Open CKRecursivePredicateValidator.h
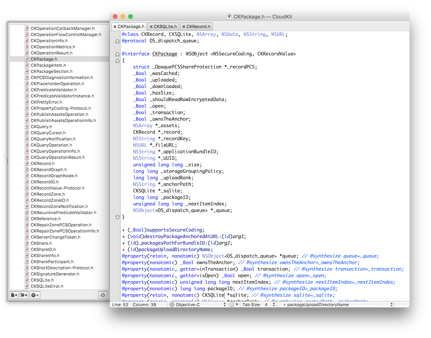The image size is (431, 338). pos(63,213)
